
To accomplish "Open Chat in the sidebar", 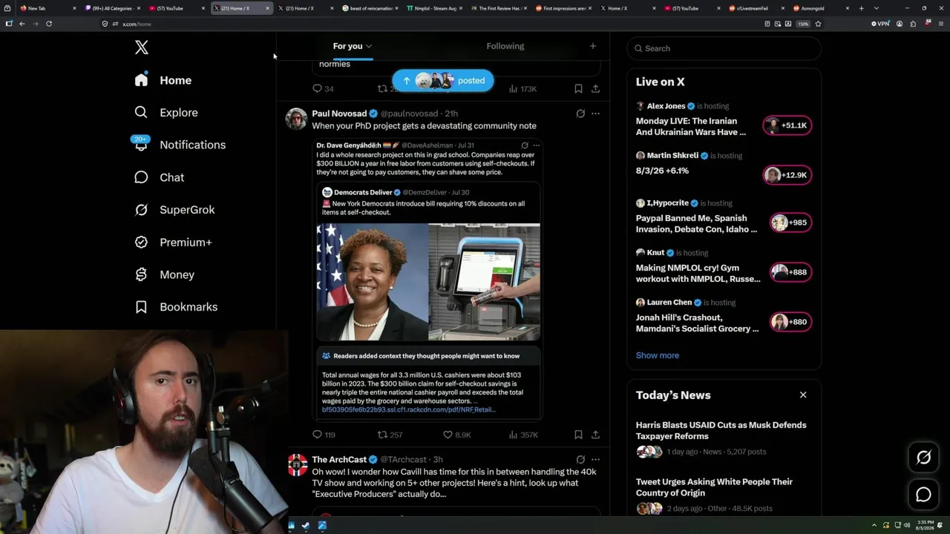I will 159,177.
